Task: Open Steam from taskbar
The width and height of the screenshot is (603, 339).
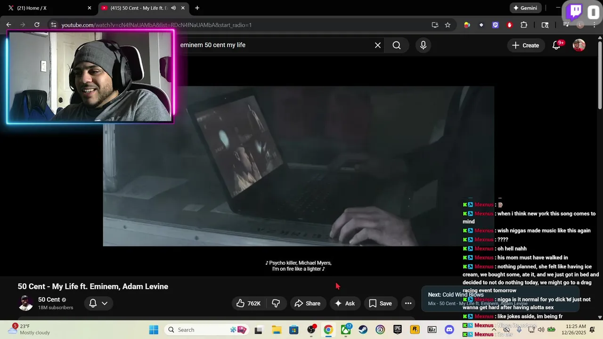Action: 363,330
